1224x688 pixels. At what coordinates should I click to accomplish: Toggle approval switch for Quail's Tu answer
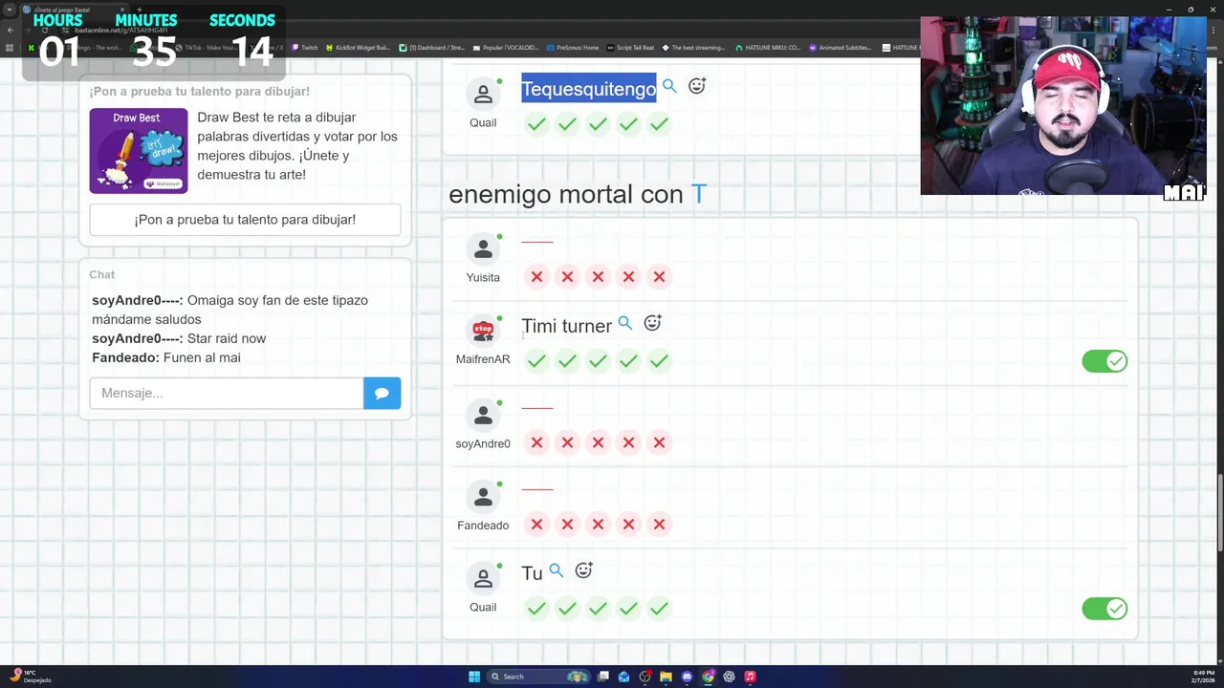[x=1104, y=609]
